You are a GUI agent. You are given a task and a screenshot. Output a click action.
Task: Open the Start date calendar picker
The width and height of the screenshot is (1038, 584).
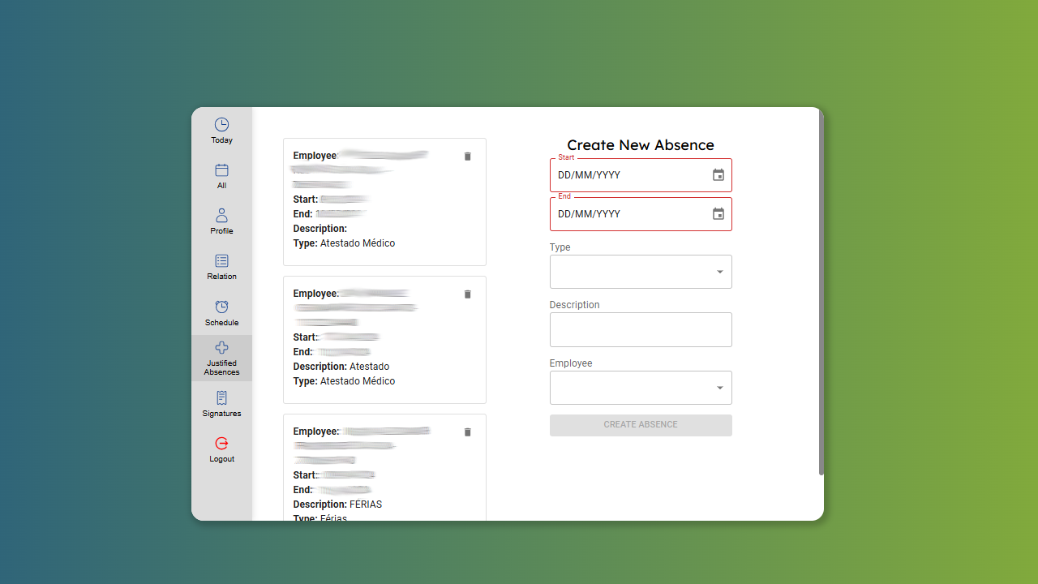[718, 175]
